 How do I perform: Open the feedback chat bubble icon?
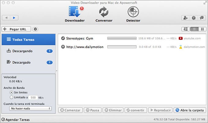pyautogui.click(x=202, y=18)
